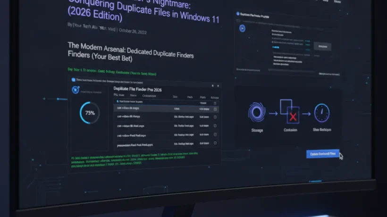Tick the checkbox in the second file row
Image resolution: width=387 pixels, height=217 pixels.
tap(215, 117)
